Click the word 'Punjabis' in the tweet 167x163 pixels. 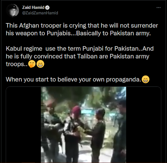[x=59, y=33]
